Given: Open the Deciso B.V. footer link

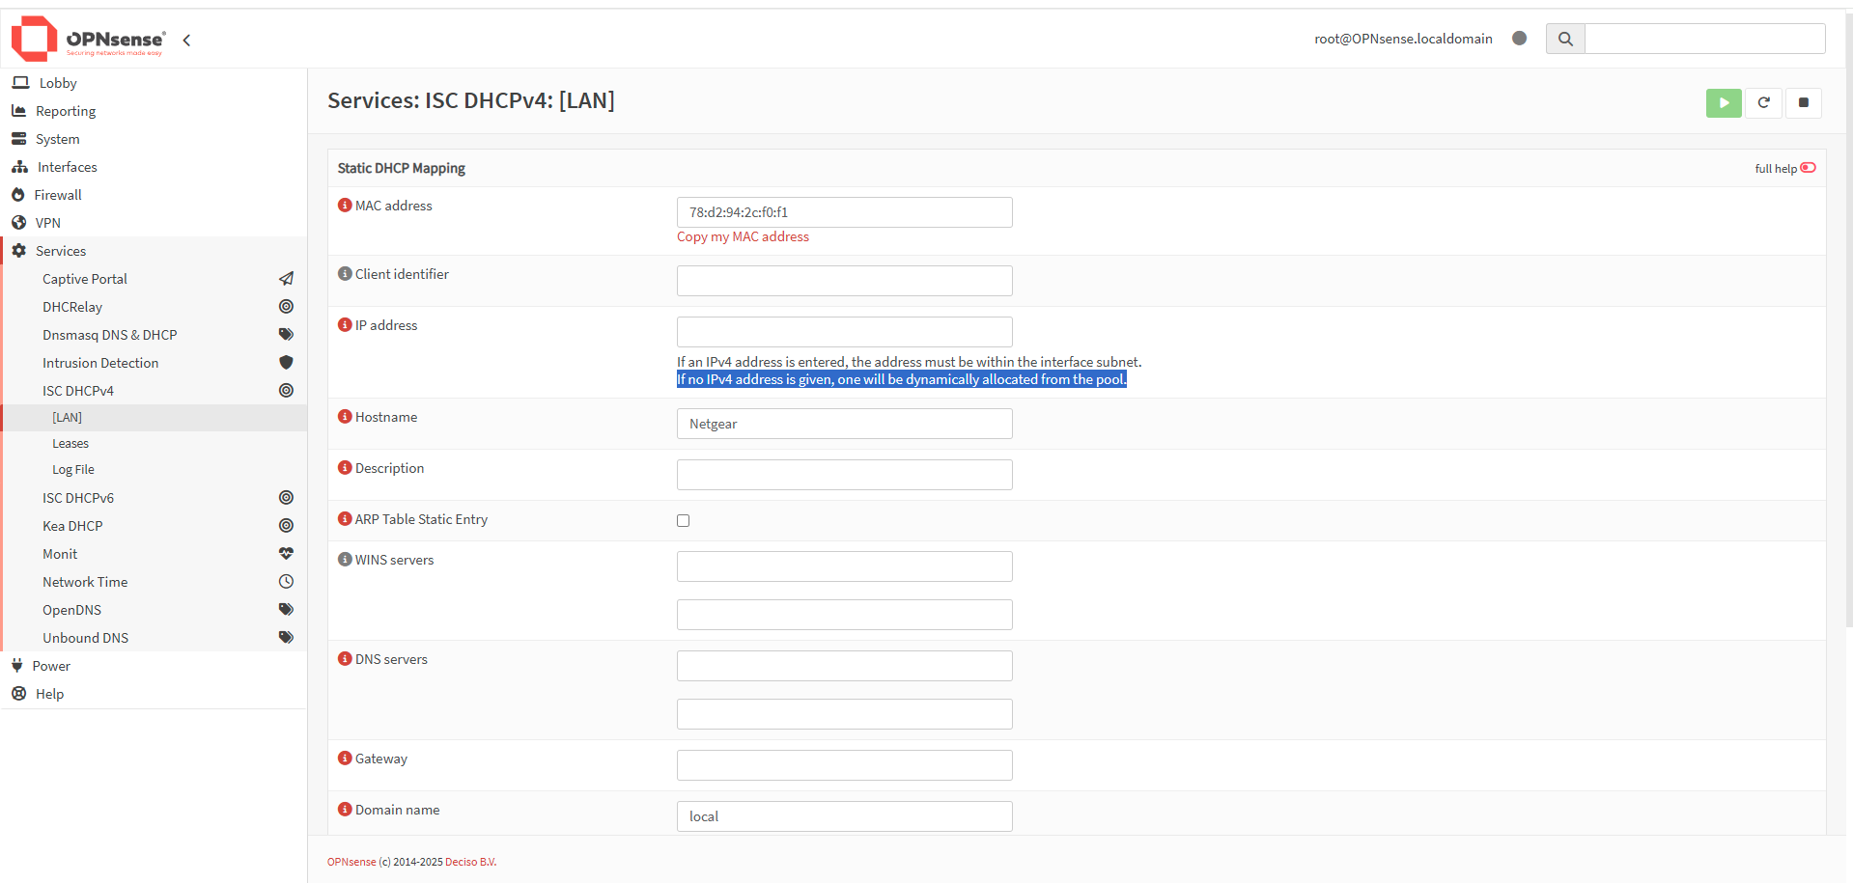Looking at the screenshot, I should (x=470, y=862).
